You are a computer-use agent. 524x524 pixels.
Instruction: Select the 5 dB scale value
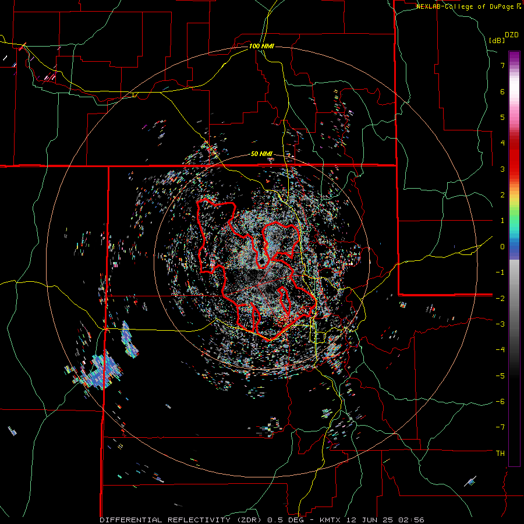coord(502,117)
